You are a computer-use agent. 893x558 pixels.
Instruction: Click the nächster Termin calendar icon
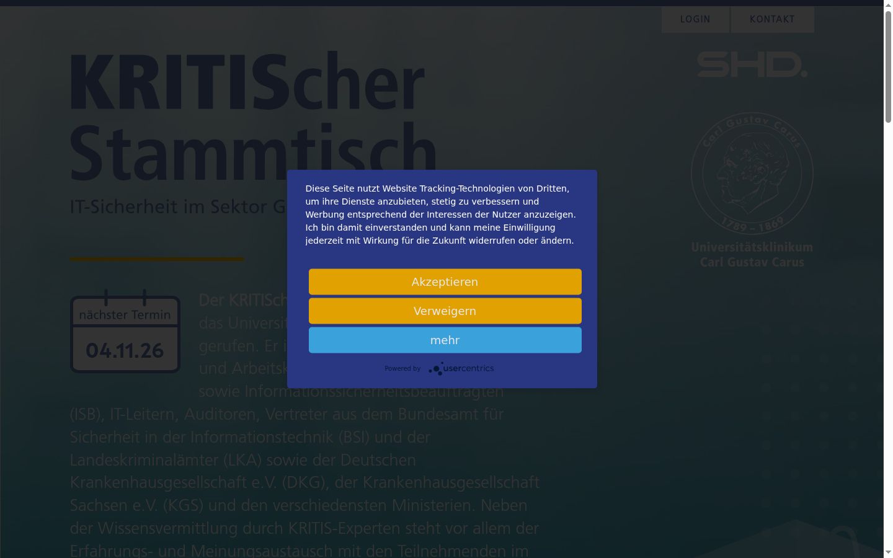coord(125,331)
